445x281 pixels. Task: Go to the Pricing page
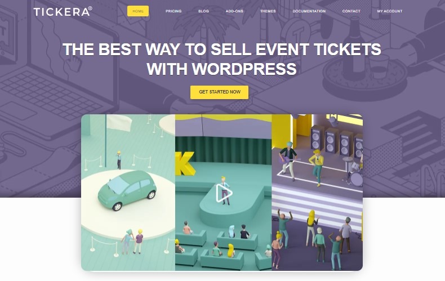[x=173, y=11]
